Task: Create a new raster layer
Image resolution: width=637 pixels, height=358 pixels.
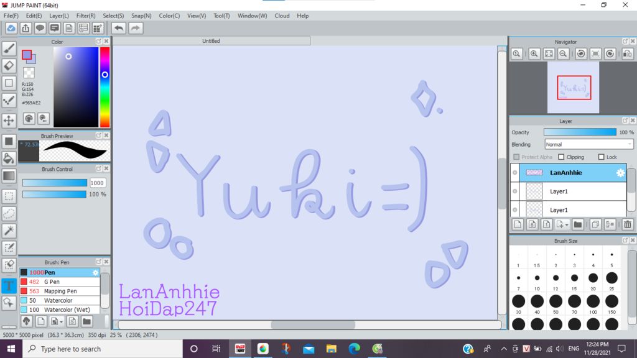Action: 518,224
